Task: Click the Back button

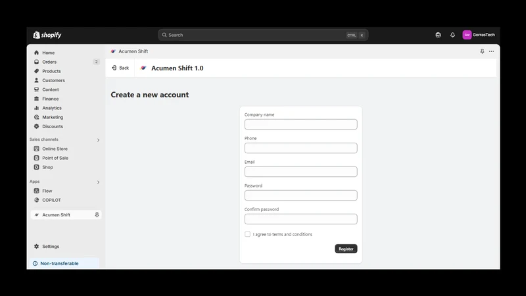Action: click(x=120, y=68)
